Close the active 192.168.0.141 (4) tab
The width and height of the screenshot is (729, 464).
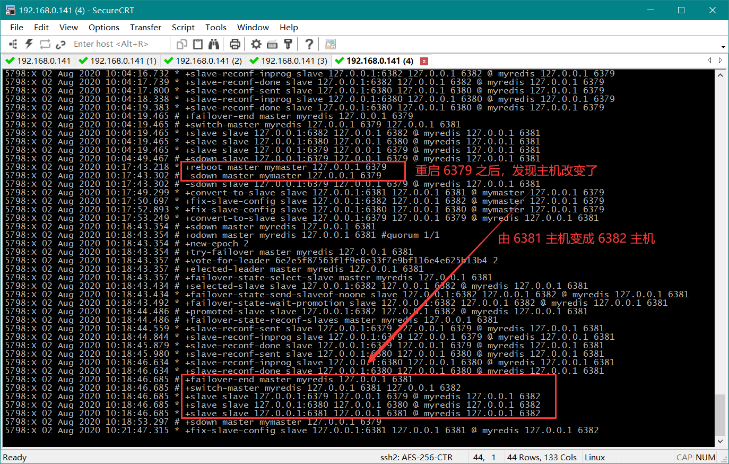[x=424, y=61]
